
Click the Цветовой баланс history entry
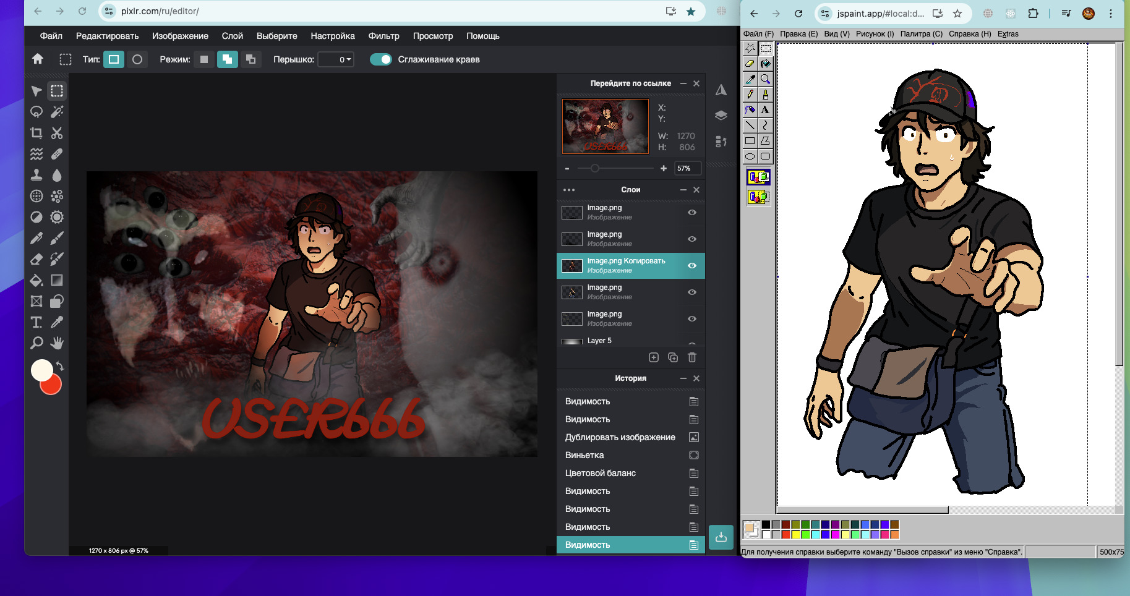coord(631,473)
